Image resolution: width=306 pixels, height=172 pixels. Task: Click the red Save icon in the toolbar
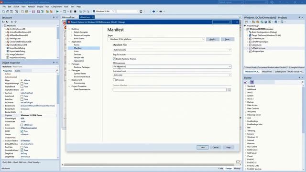(33, 11)
